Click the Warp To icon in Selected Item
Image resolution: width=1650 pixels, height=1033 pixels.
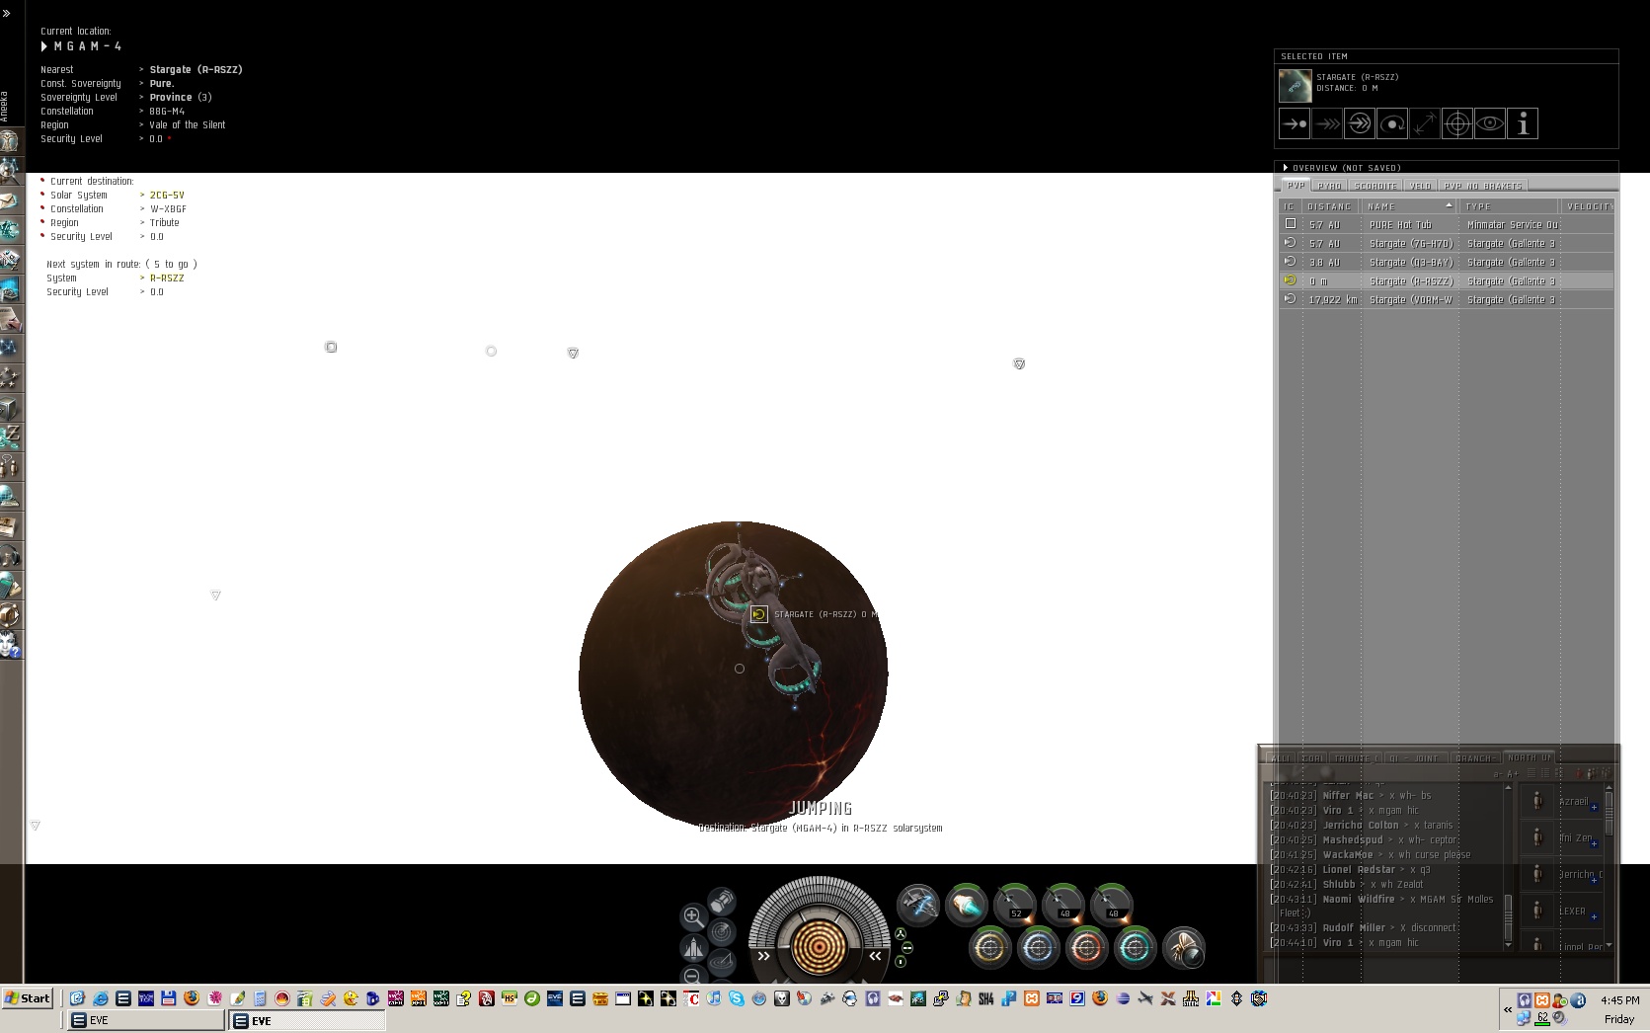(x=1327, y=124)
